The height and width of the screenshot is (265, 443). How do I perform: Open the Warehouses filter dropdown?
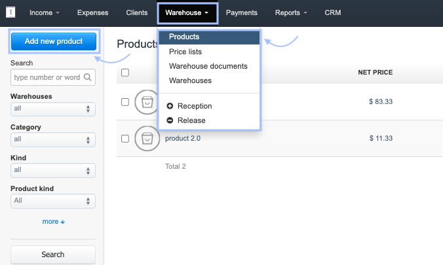[x=53, y=109]
